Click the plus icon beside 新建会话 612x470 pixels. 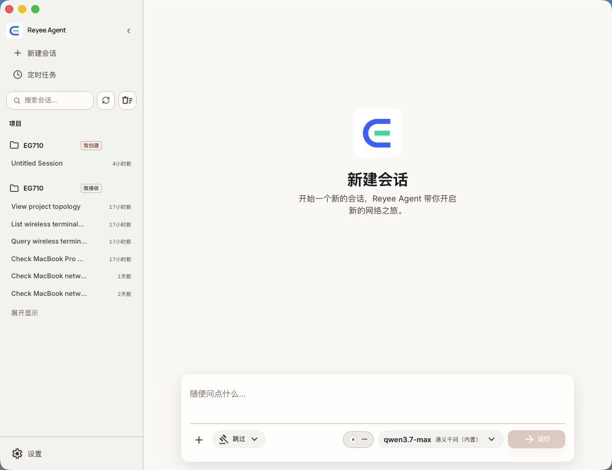18,53
